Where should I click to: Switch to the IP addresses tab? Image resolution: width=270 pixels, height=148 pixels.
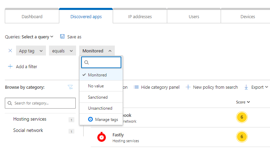(140, 16)
